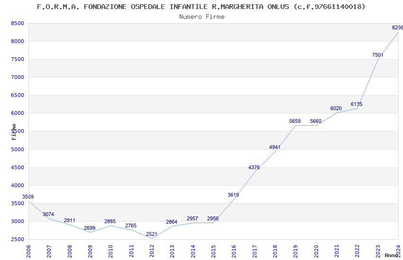Viewport: 403px width, 260px height.
Task: Click the 2012 x-axis year label
Action: tap(152, 251)
